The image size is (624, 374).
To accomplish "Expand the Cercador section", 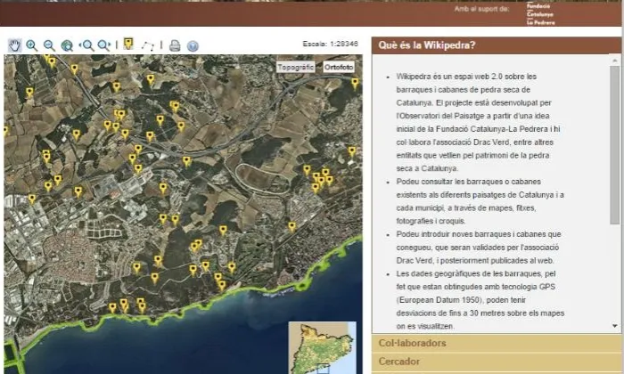I will pyautogui.click(x=496, y=362).
